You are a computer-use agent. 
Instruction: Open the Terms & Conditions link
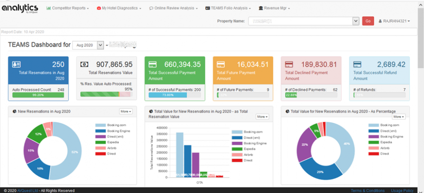pyautogui.click(x=367, y=190)
